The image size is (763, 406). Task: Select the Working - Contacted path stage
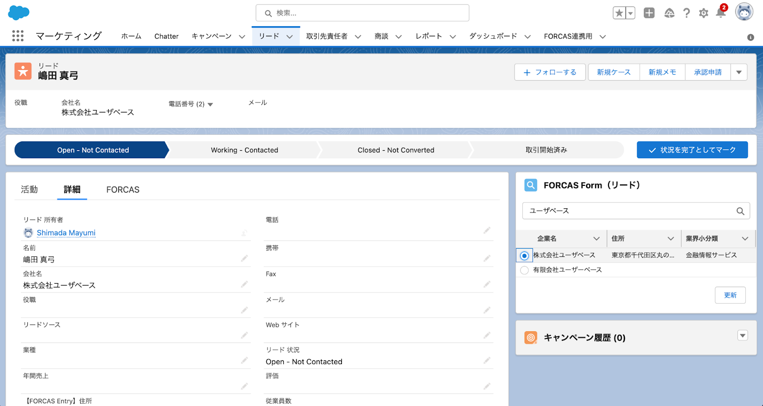244,150
